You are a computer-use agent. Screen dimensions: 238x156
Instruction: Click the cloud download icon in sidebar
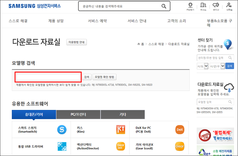(229, 88)
